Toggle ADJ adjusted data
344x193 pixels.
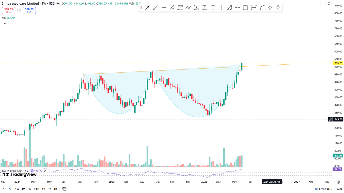[x=339, y=189]
